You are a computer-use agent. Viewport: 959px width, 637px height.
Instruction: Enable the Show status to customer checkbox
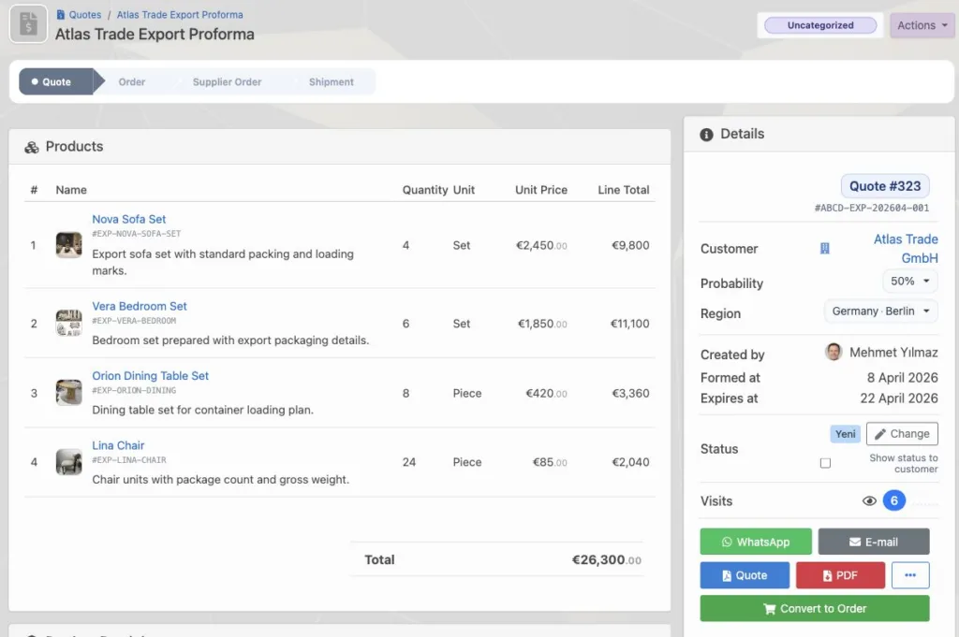[825, 463]
